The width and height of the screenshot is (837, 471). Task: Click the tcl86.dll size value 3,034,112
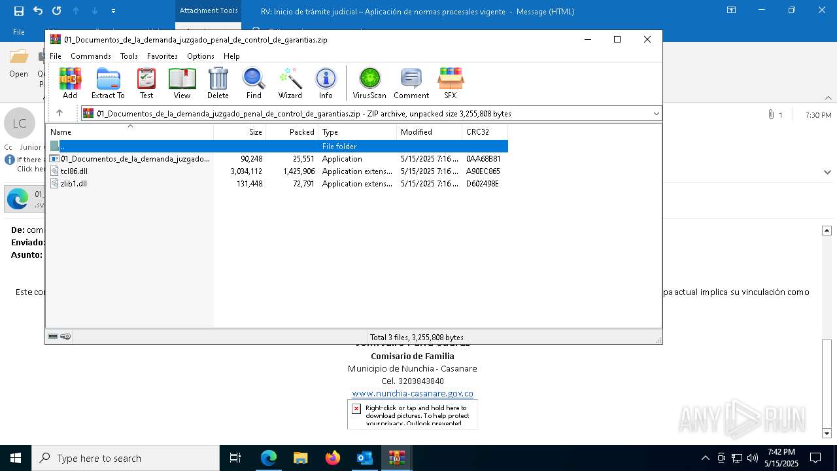[x=247, y=171]
